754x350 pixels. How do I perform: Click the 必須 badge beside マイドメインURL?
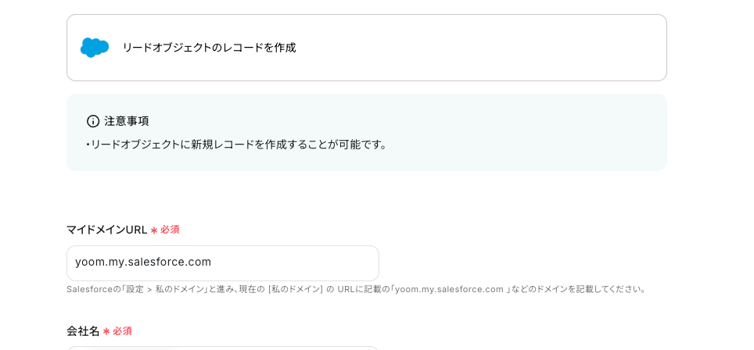[170, 230]
